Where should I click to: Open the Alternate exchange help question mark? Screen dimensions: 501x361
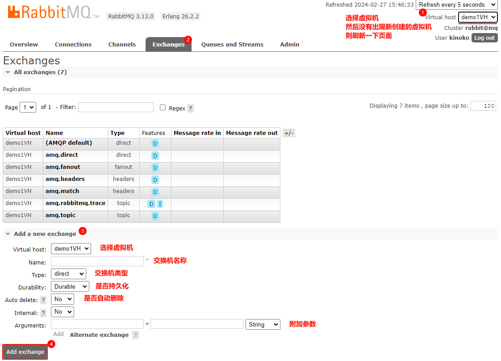point(135,335)
